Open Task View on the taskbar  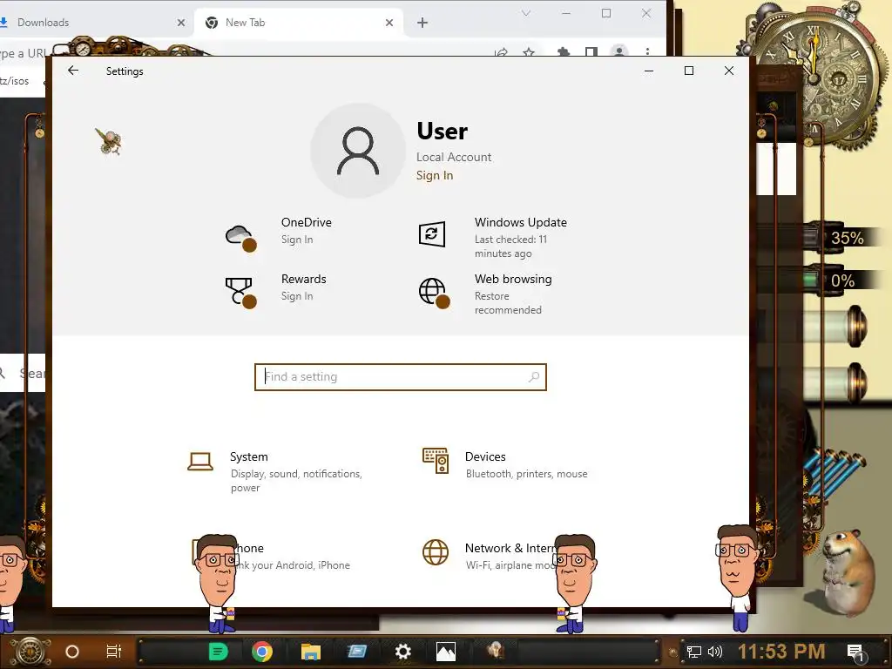pyautogui.click(x=114, y=652)
